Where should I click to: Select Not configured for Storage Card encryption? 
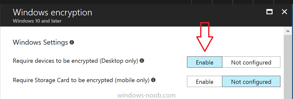point(251,82)
